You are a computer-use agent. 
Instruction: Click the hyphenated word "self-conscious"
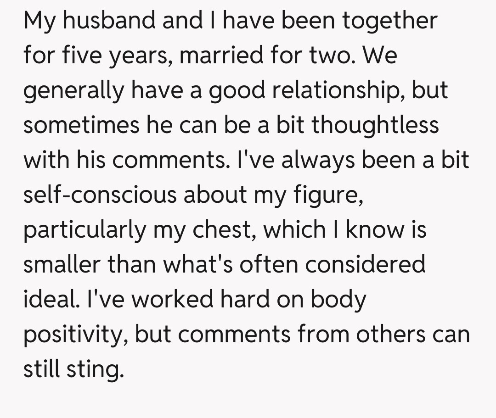click(x=100, y=195)
